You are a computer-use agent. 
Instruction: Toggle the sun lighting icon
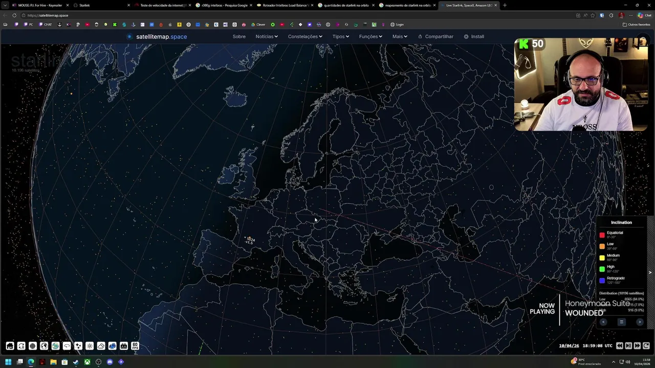90,346
